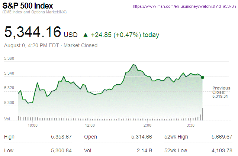Click the 5,344.16 current price
238x156 pixels.
[33, 32]
